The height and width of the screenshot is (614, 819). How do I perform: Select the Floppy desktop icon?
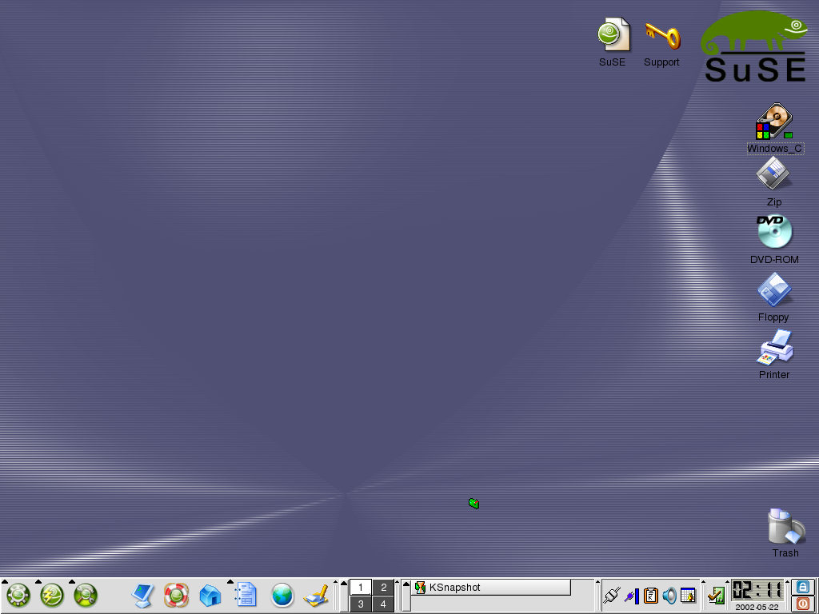pyautogui.click(x=774, y=297)
